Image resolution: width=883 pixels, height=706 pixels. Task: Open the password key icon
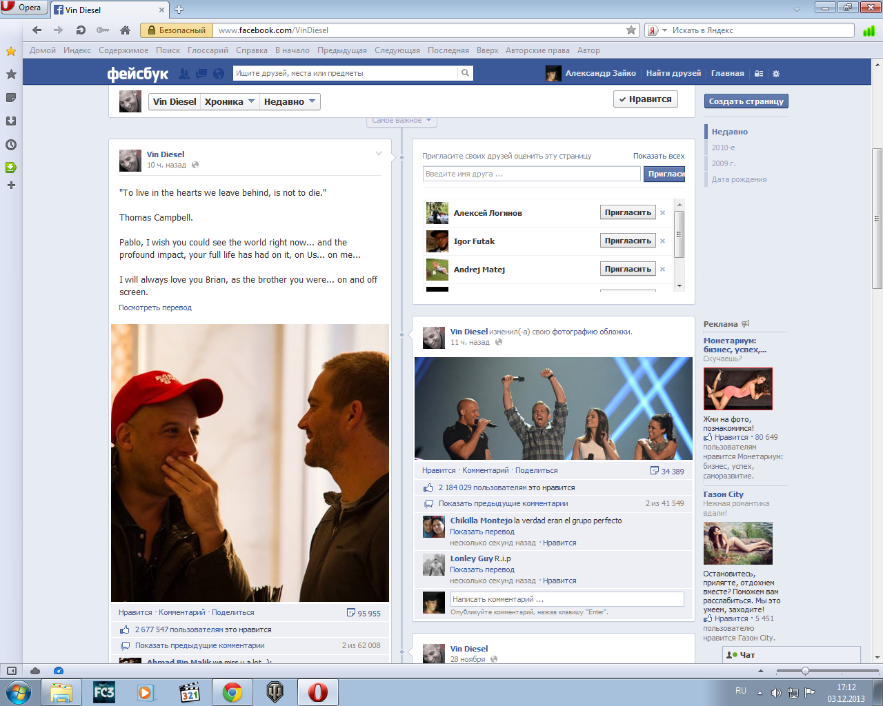(103, 30)
